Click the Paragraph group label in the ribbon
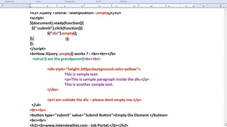This screenshot has height=127, width=227. pos(70,1)
